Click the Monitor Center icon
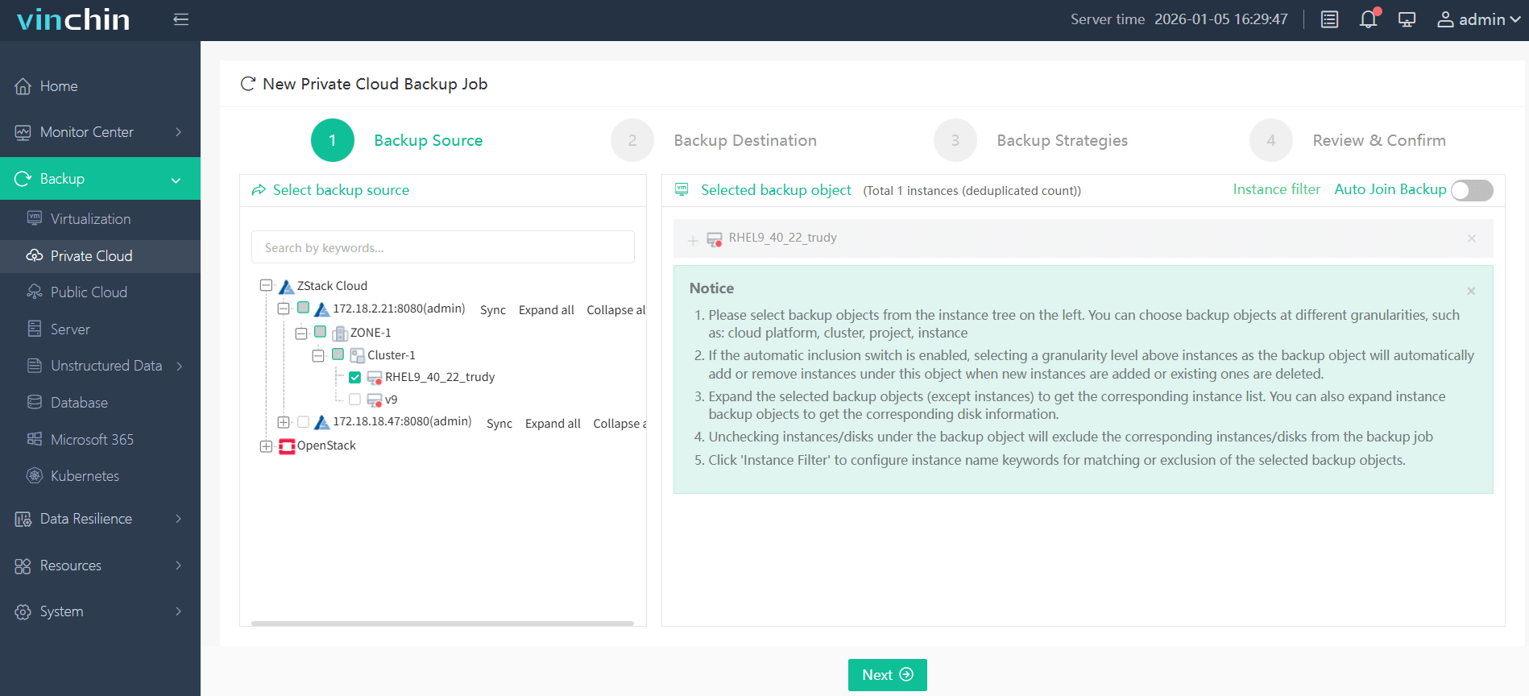Screen dimensions: 1529x696 click(x=23, y=132)
